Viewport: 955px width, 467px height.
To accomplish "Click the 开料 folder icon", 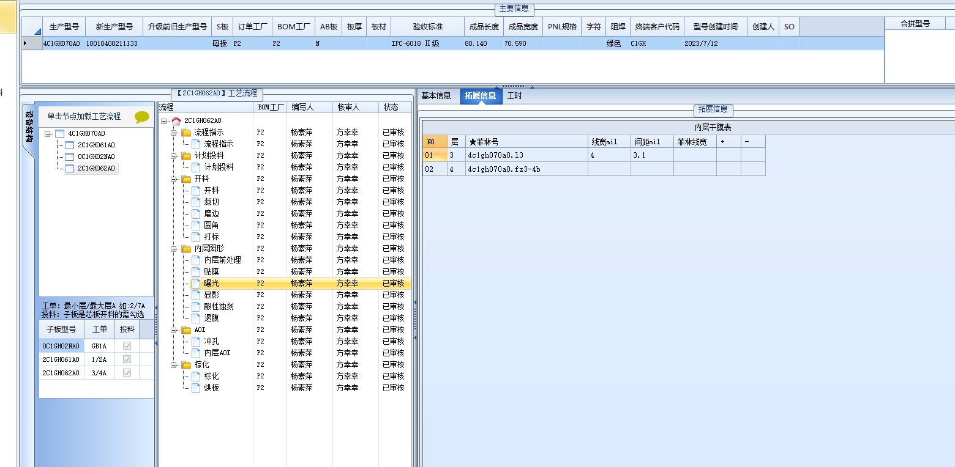I will click(186, 178).
